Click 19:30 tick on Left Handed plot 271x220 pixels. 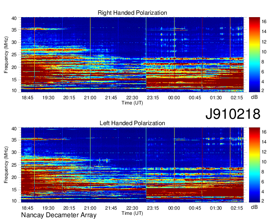(x=48, y=208)
